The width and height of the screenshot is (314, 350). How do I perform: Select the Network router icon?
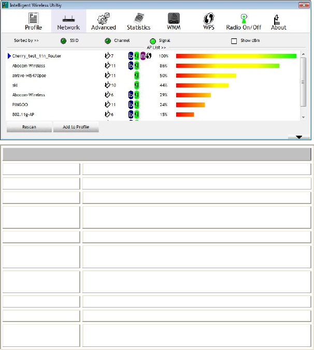68,19
